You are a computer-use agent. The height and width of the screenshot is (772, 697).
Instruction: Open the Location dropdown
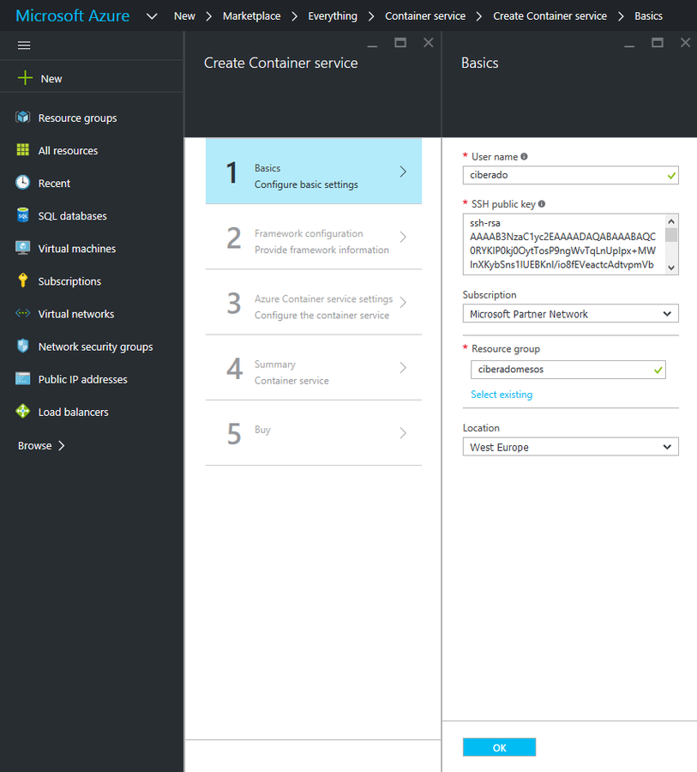point(570,447)
